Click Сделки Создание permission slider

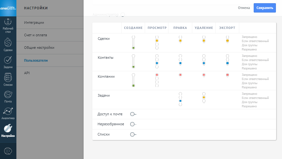click(x=133, y=43)
